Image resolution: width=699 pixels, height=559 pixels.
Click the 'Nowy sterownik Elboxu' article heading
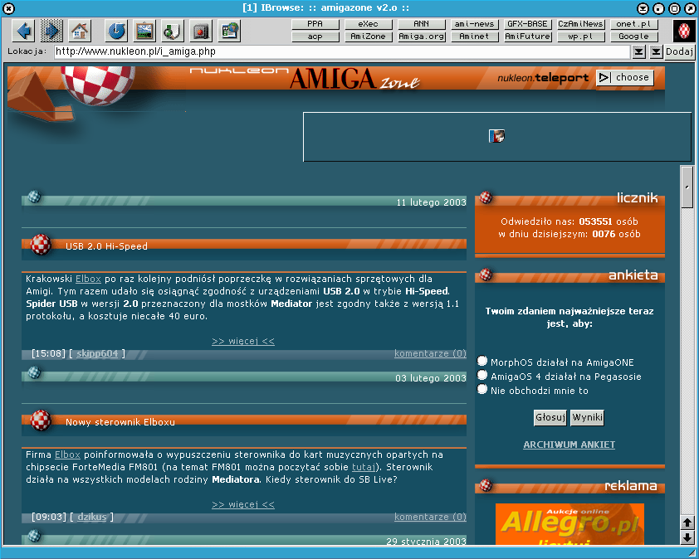coord(120,422)
